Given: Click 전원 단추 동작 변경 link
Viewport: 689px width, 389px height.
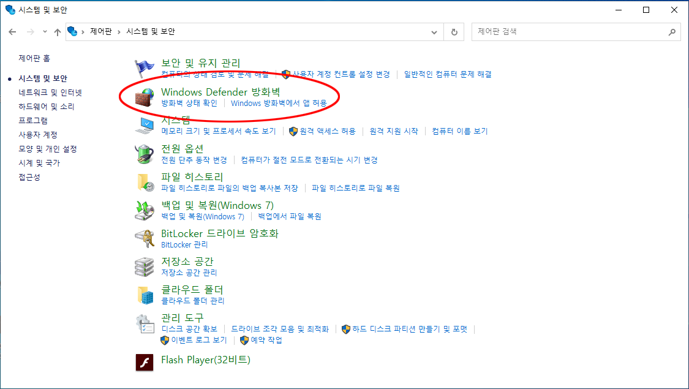Looking at the screenshot, I should [194, 159].
